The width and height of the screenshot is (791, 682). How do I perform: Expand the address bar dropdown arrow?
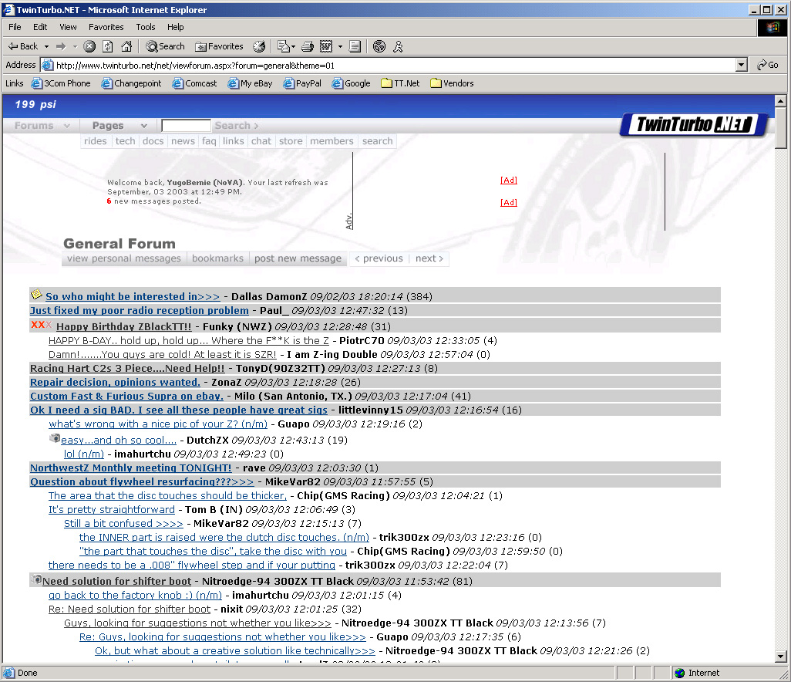741,66
